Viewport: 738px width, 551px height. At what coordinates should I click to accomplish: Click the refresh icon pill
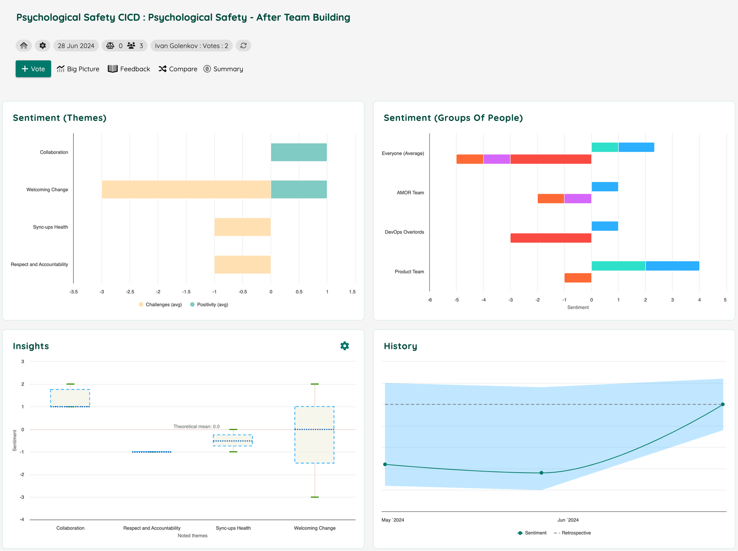pyautogui.click(x=243, y=46)
